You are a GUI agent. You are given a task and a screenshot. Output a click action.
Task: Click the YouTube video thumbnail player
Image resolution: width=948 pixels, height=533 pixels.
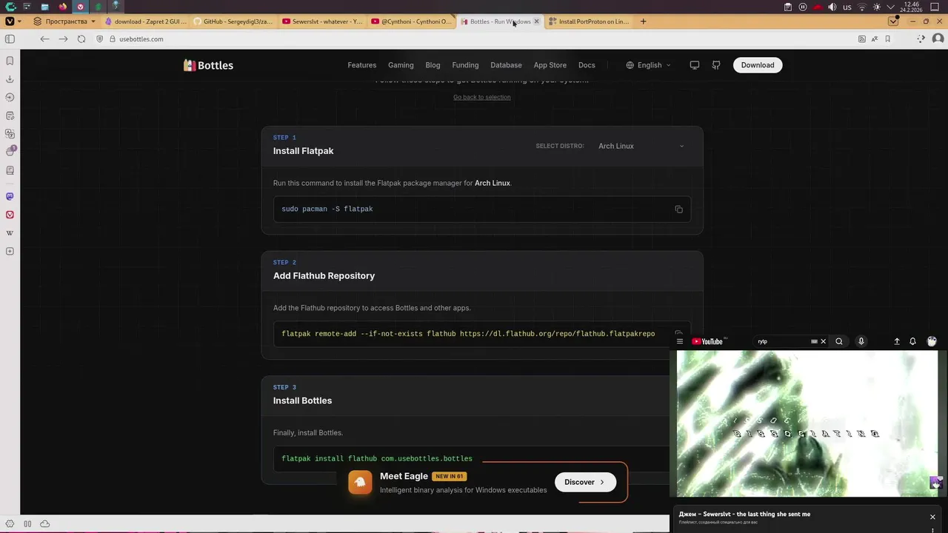(807, 423)
